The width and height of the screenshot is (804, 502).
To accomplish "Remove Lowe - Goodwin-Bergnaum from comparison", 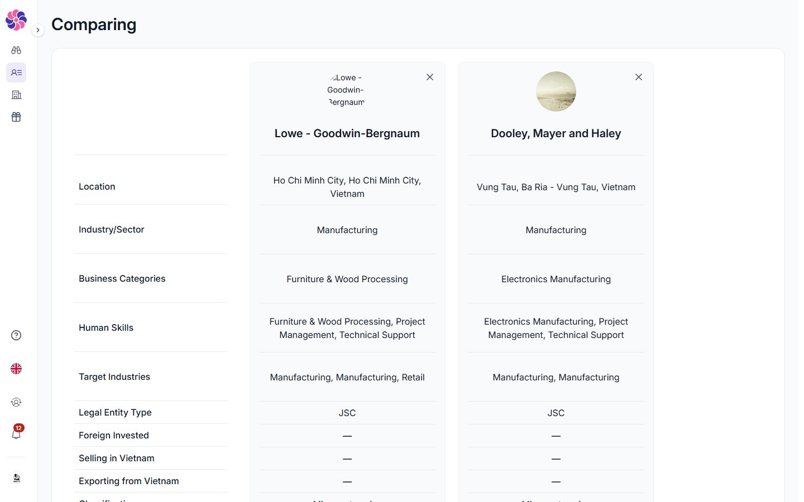I will [x=430, y=77].
